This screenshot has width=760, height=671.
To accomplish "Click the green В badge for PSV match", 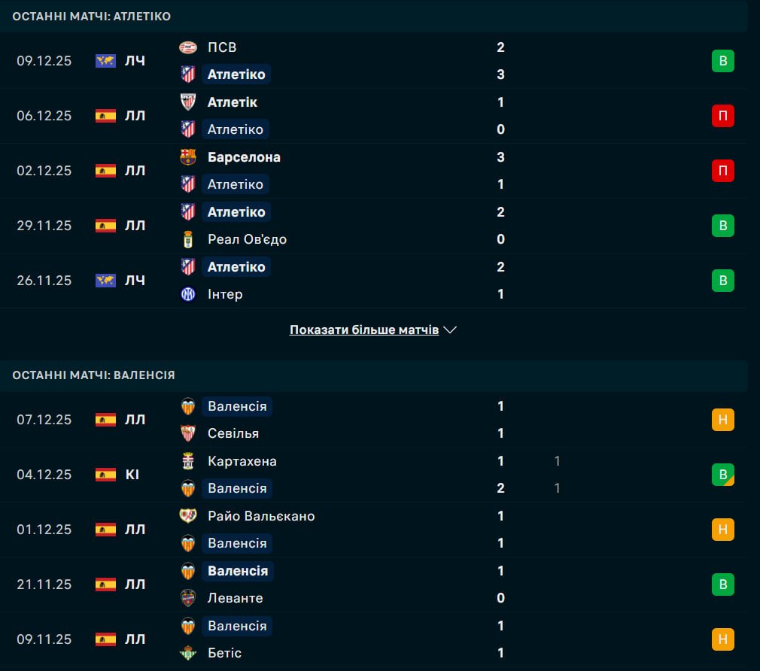I will point(722,61).
